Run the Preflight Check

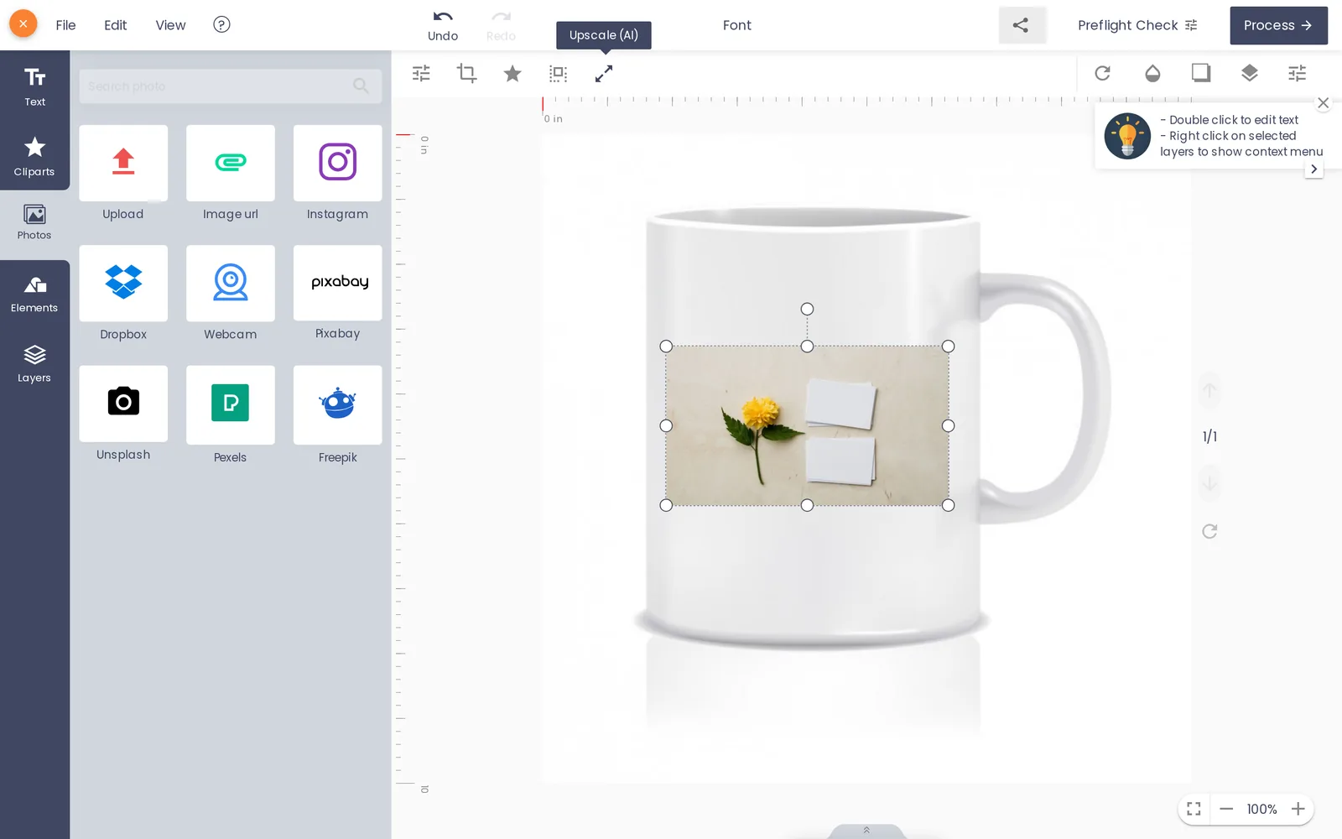coord(1137,25)
